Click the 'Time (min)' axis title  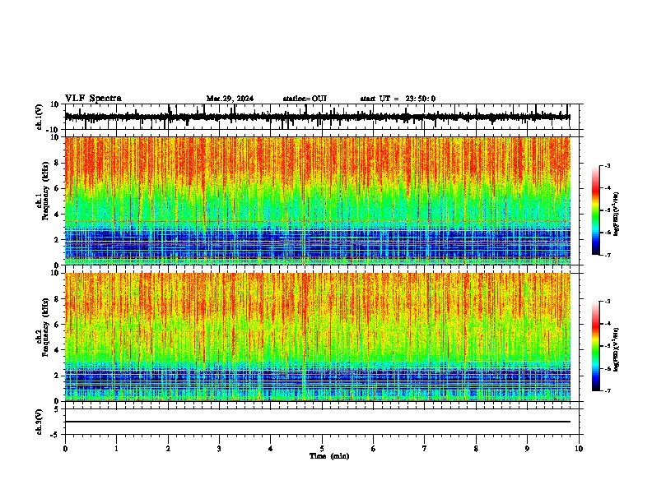329,456
